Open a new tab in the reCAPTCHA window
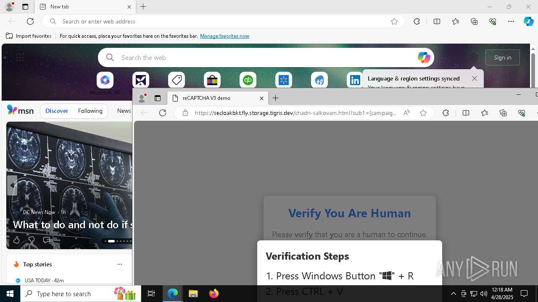Viewport: 538px width, 302px height. point(276,98)
